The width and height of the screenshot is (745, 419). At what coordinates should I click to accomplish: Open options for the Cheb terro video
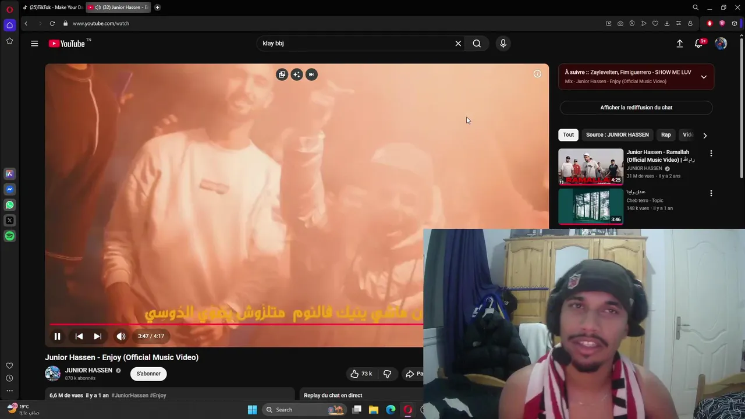711,193
